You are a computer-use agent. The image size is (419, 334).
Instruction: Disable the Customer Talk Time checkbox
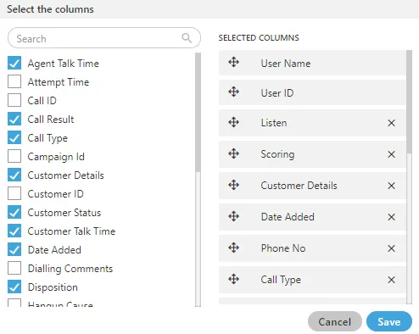tap(14, 231)
